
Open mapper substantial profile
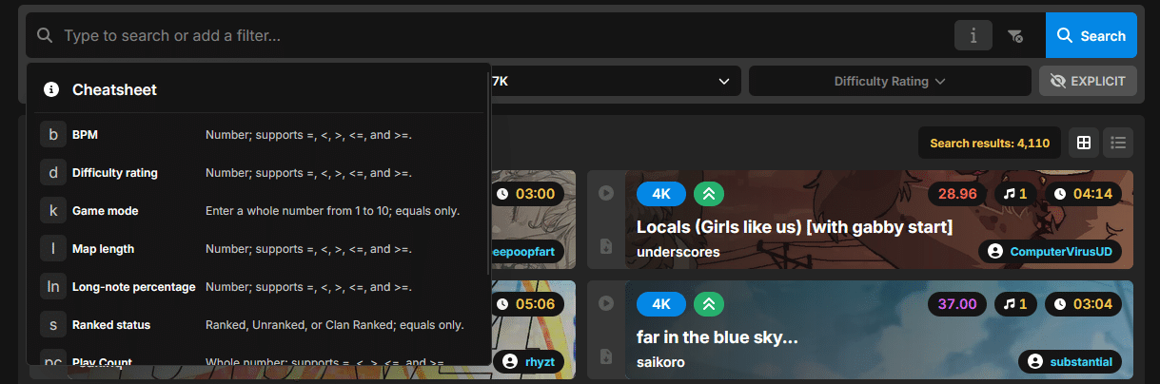point(1070,362)
